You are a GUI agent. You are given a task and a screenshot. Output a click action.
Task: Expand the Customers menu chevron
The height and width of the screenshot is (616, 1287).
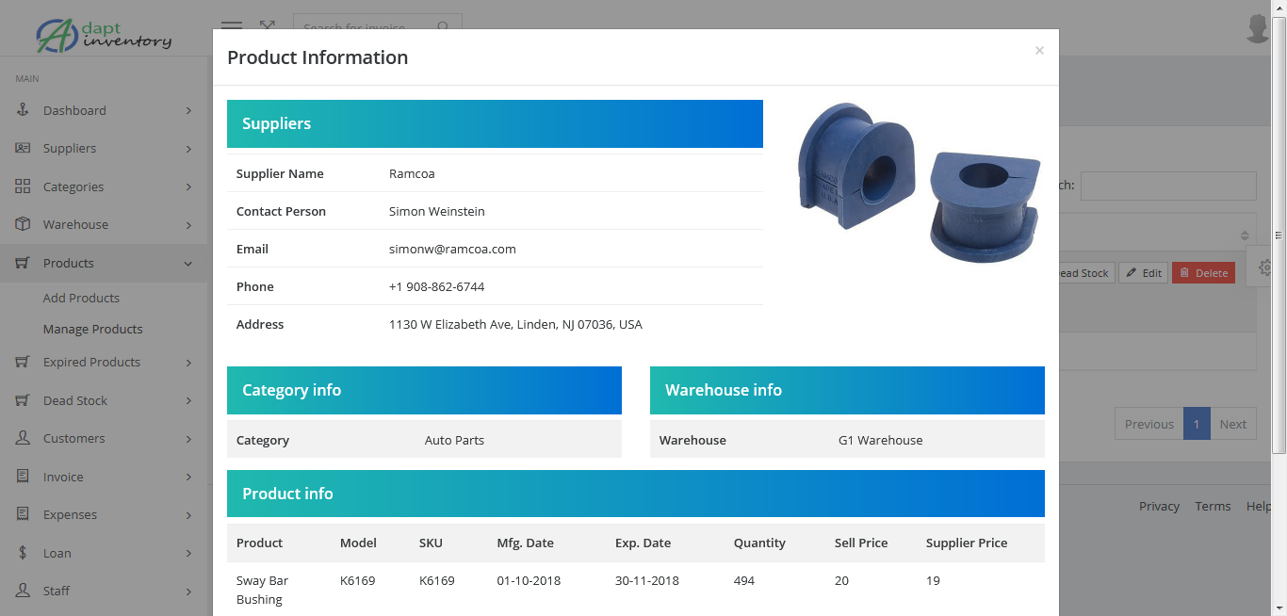[x=188, y=439]
